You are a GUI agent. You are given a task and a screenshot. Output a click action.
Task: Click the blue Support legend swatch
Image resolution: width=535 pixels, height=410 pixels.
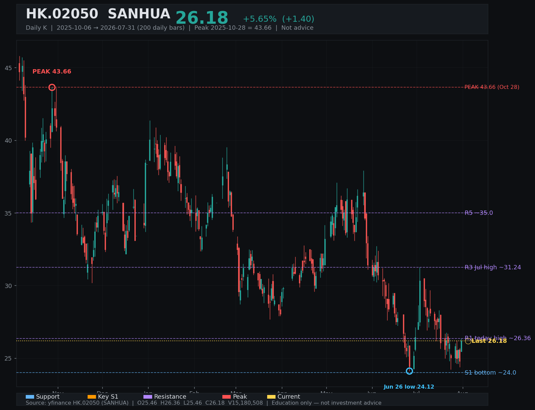(30, 397)
